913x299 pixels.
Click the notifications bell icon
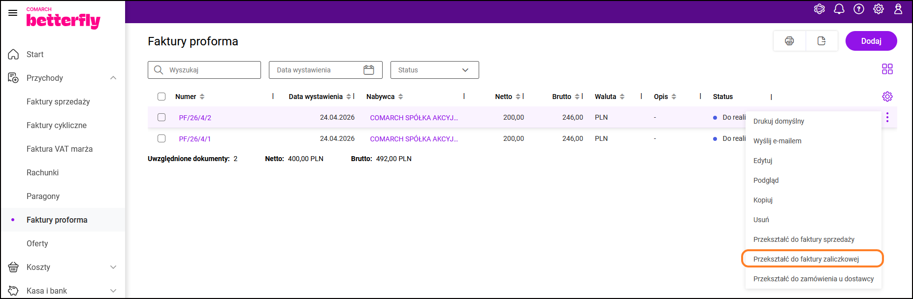pos(839,9)
